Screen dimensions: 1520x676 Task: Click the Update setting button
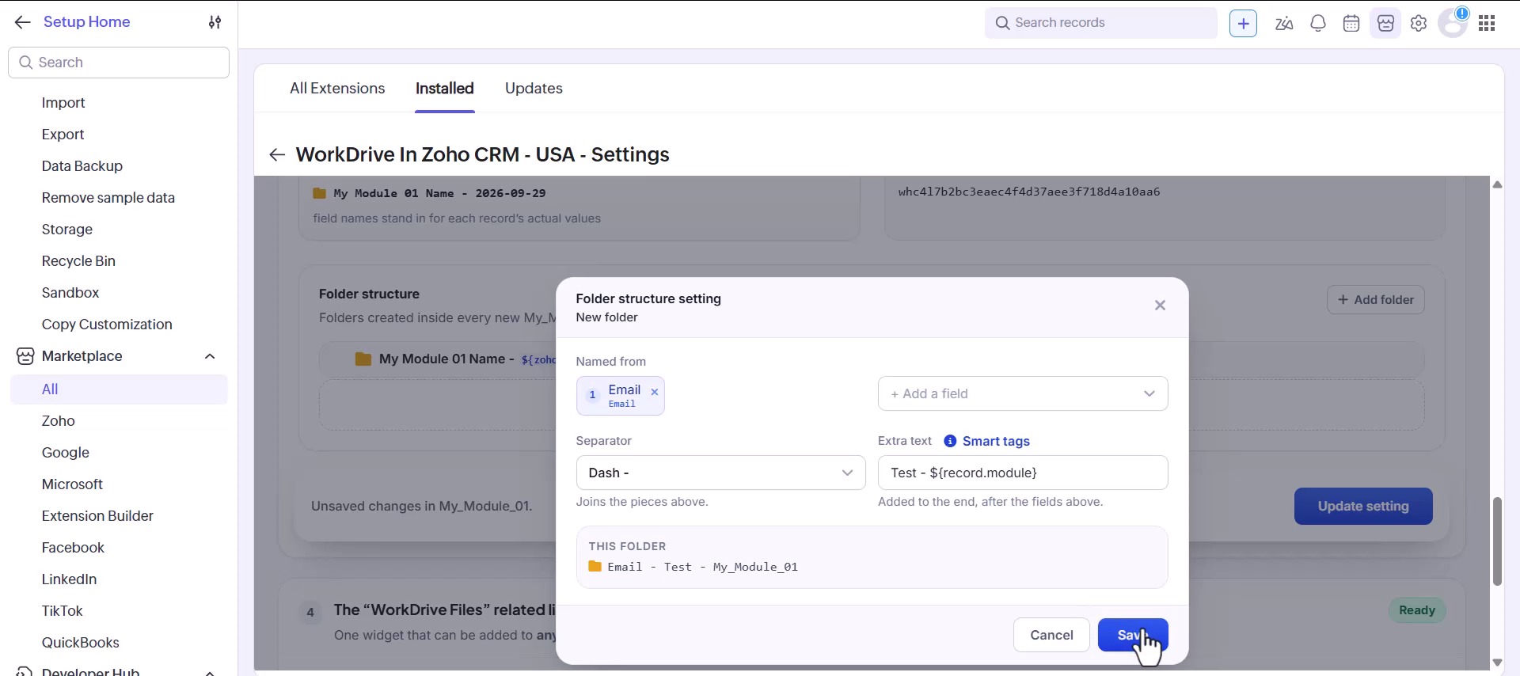(x=1363, y=507)
